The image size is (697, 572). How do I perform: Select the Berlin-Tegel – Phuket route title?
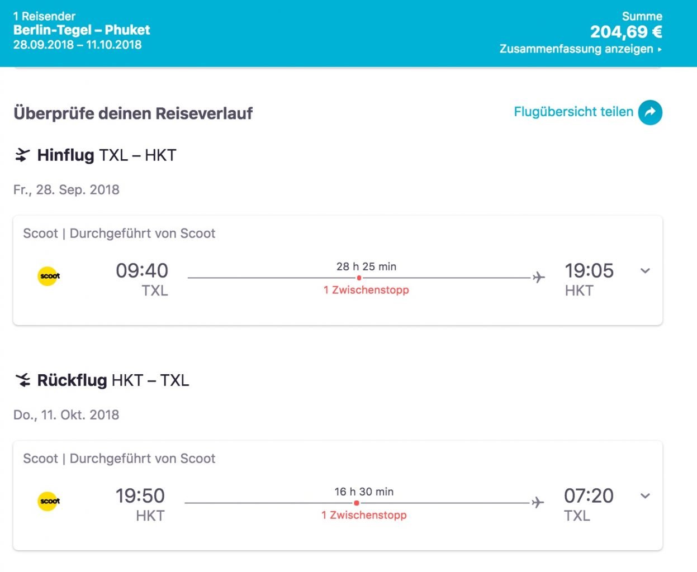coord(82,30)
